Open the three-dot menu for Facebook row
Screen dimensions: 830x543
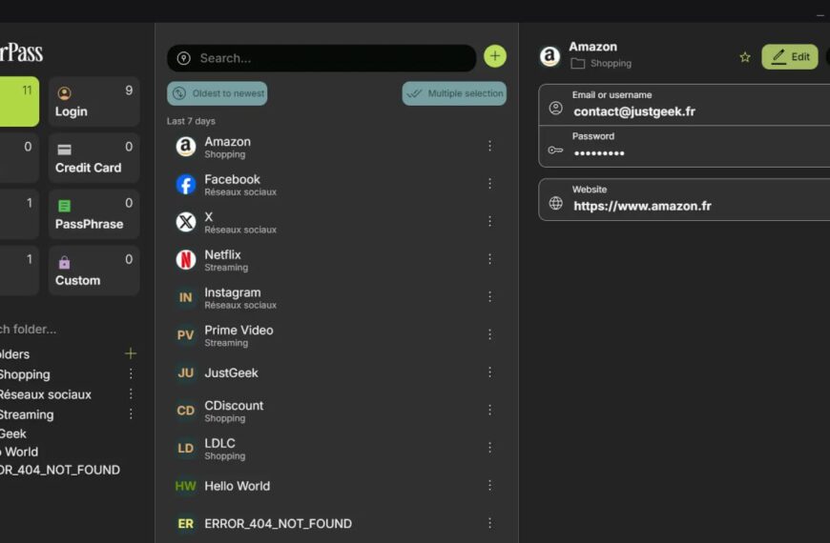pos(489,184)
